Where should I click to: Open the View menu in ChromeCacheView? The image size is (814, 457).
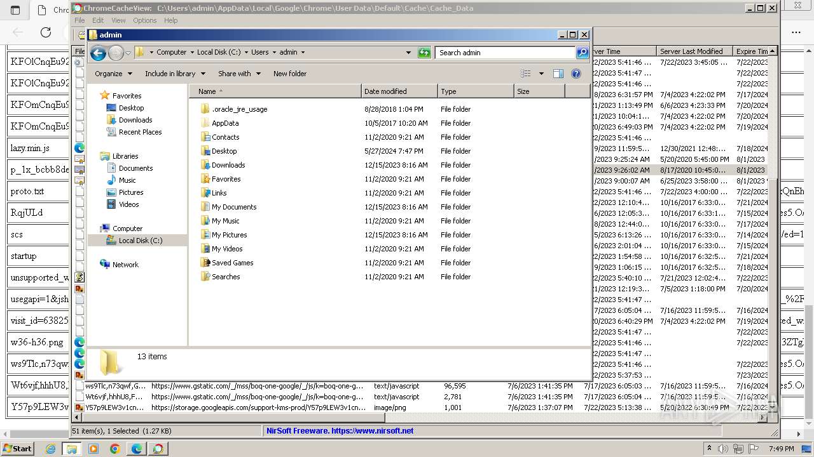(x=118, y=20)
